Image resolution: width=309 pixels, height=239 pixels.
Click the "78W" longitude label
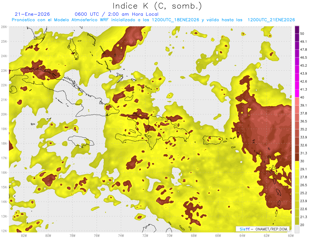(x=72, y=235)
